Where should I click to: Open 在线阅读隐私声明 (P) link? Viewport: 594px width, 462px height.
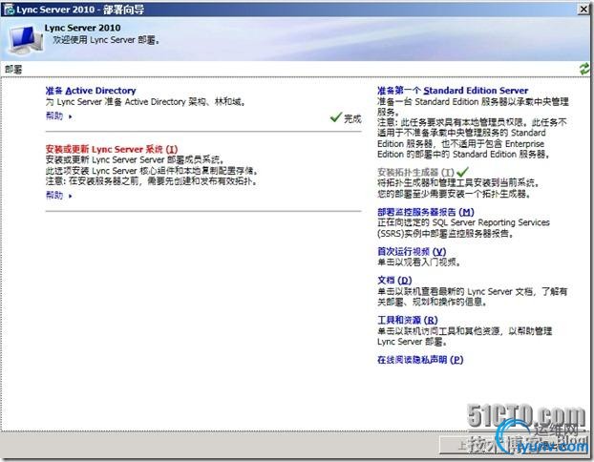point(420,360)
